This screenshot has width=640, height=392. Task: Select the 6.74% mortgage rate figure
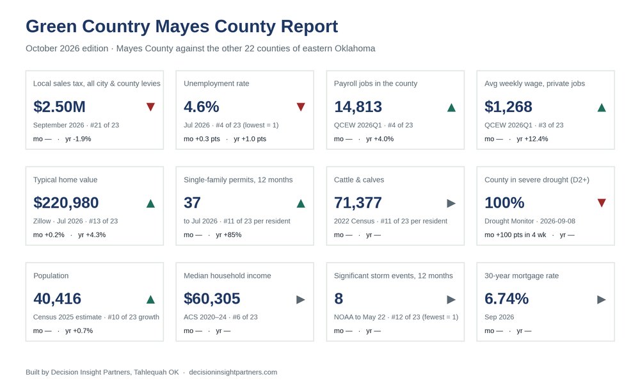pyautogui.click(x=506, y=298)
